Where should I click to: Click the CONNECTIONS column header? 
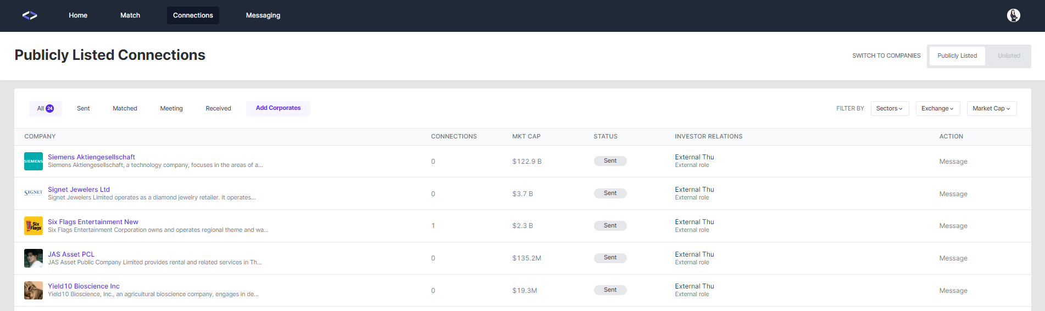click(x=454, y=136)
